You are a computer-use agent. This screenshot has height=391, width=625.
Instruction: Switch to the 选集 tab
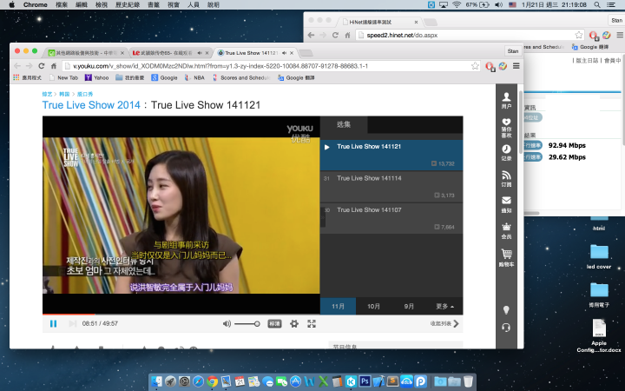[x=344, y=124]
